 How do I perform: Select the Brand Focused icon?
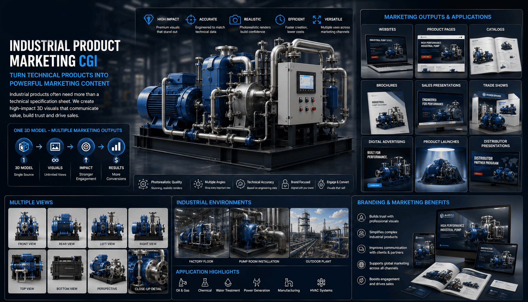pos(285,184)
